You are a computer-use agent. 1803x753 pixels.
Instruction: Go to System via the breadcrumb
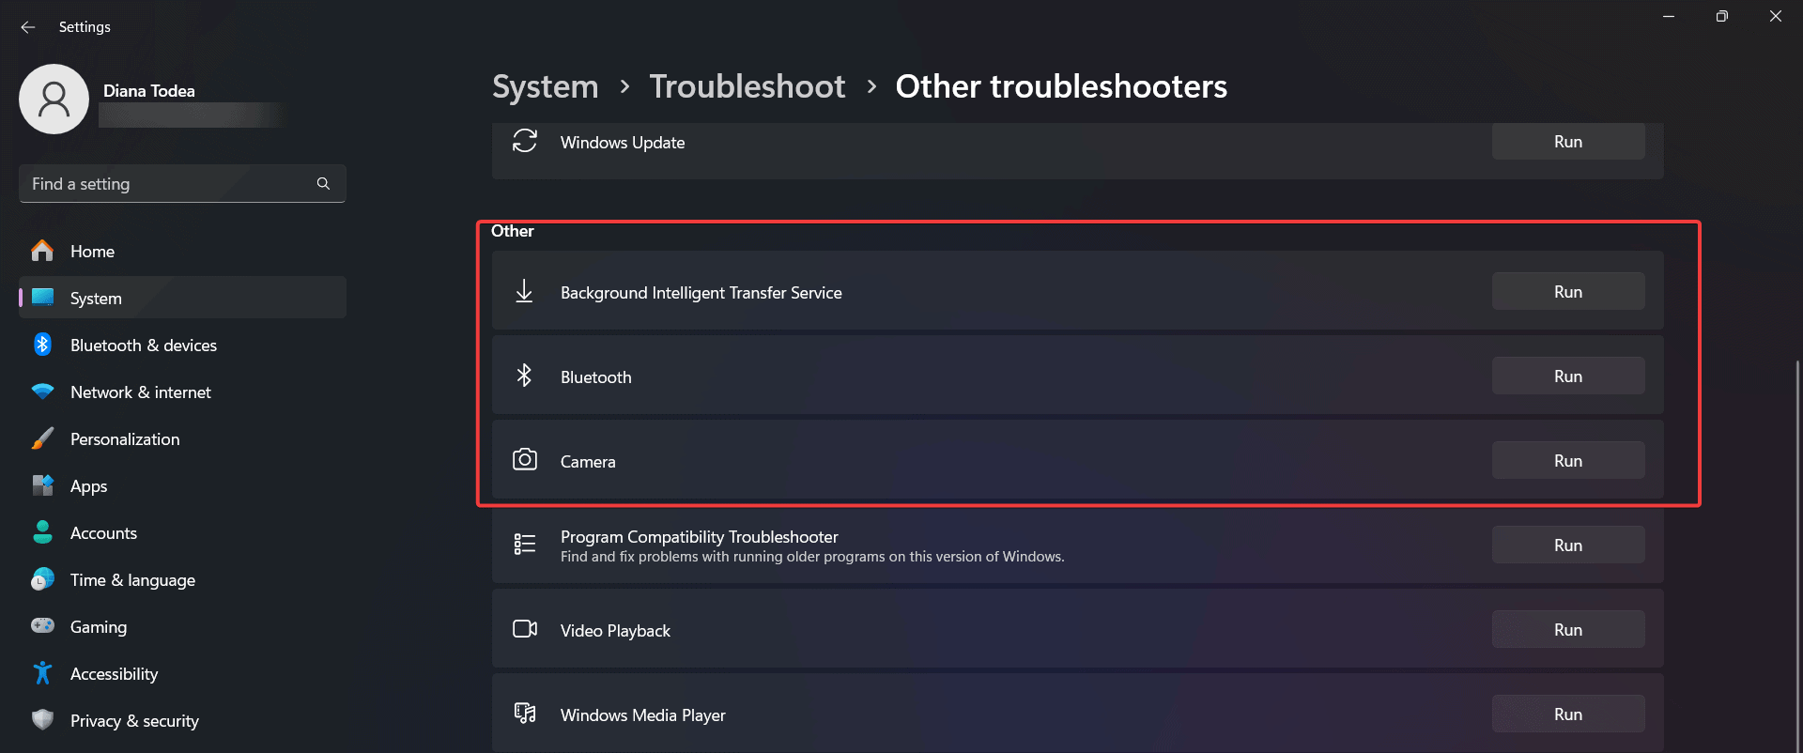545,86
